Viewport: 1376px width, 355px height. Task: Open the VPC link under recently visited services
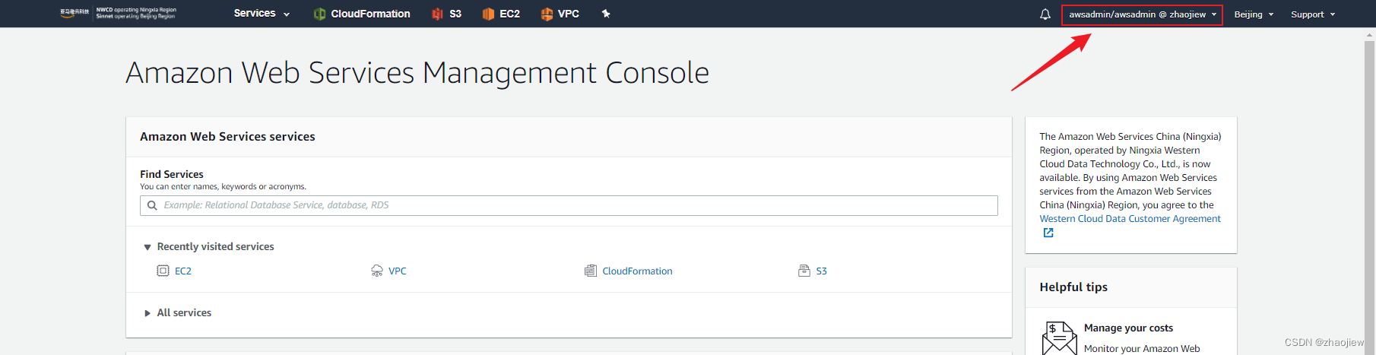tap(398, 271)
